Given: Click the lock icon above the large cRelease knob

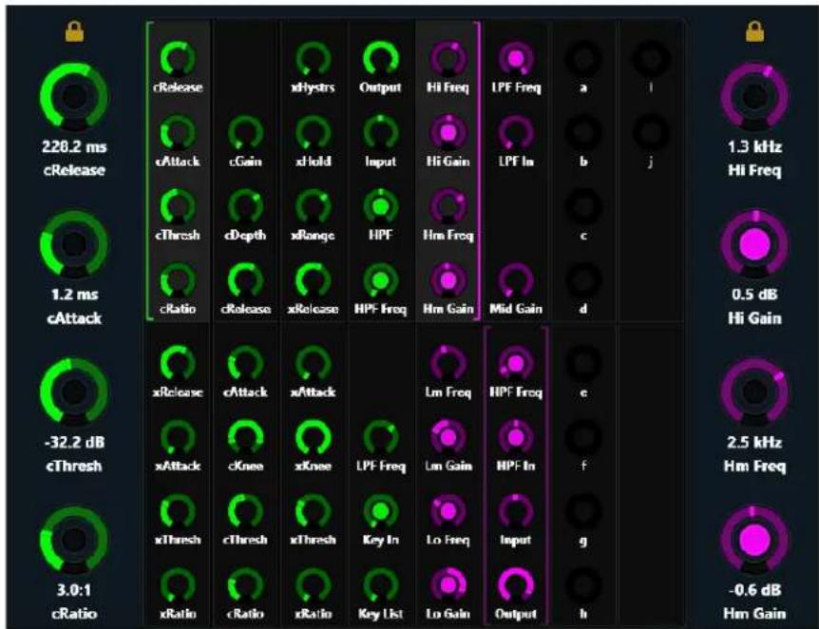Looking at the screenshot, I should pos(74,32).
